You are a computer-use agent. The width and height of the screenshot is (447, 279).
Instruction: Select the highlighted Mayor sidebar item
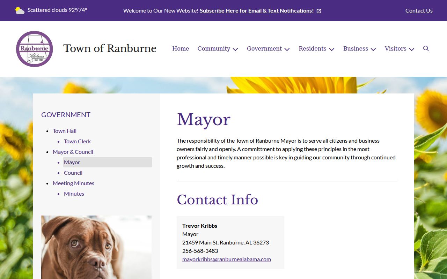point(108,162)
